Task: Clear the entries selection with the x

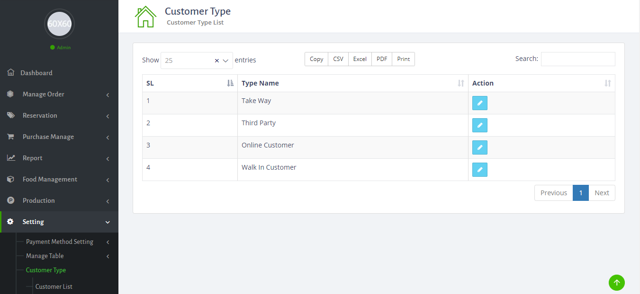Action: tap(217, 61)
